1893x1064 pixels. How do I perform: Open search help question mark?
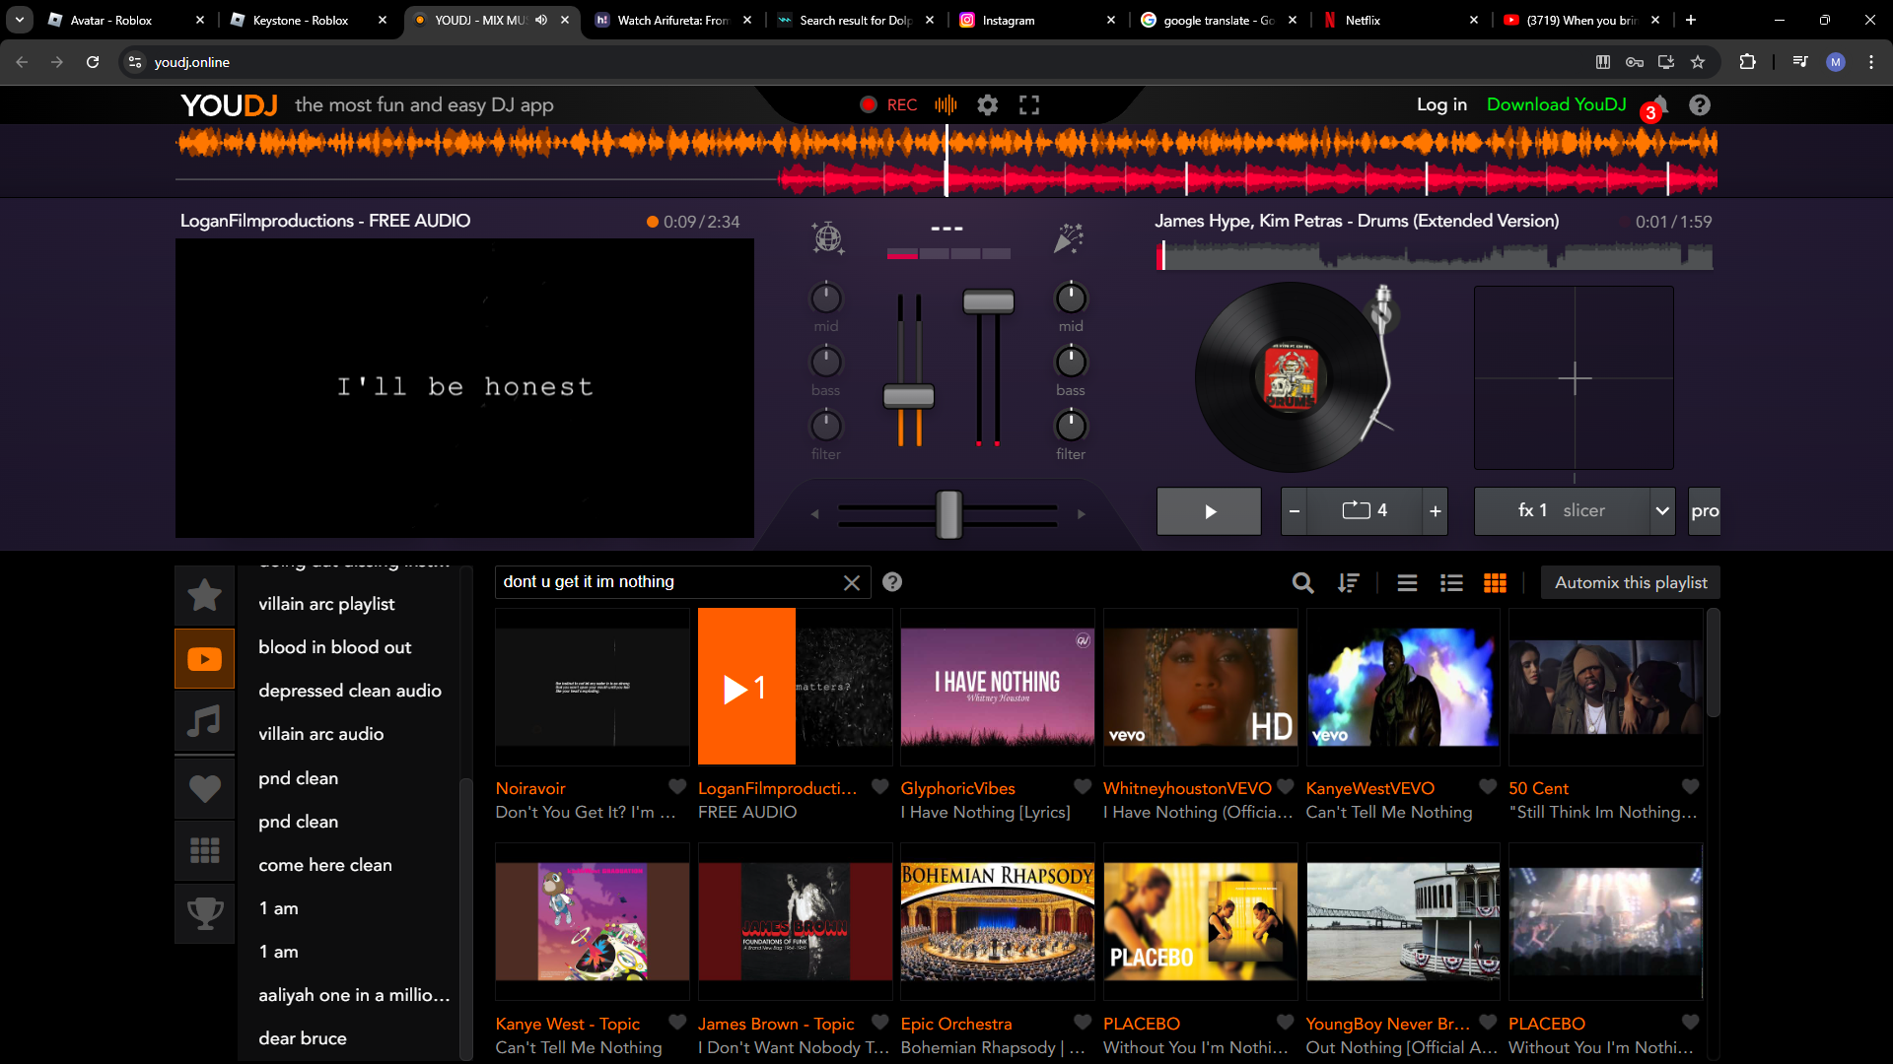tap(892, 582)
